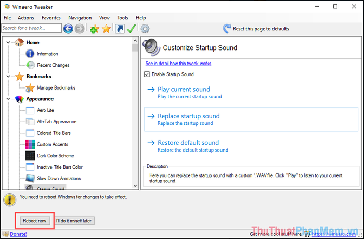
Task: Click the Alt+Tab Appearance icon
Action: point(30,122)
